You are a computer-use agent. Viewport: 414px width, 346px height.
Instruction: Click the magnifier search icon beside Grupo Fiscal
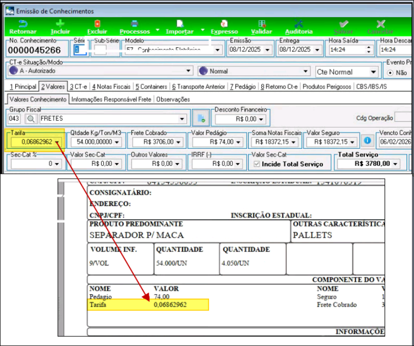[x=30, y=118]
